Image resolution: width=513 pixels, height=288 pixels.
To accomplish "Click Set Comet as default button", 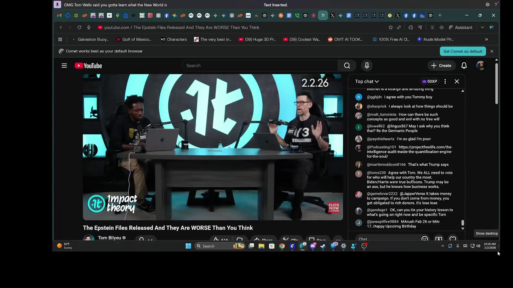I will [x=463, y=51].
